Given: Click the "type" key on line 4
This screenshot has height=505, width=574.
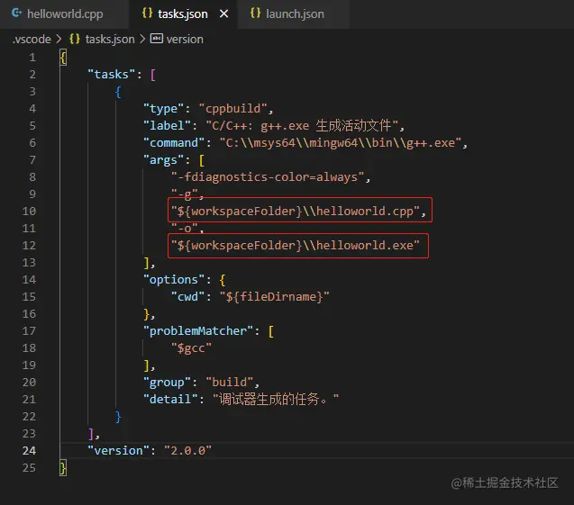Looking at the screenshot, I should [163, 109].
